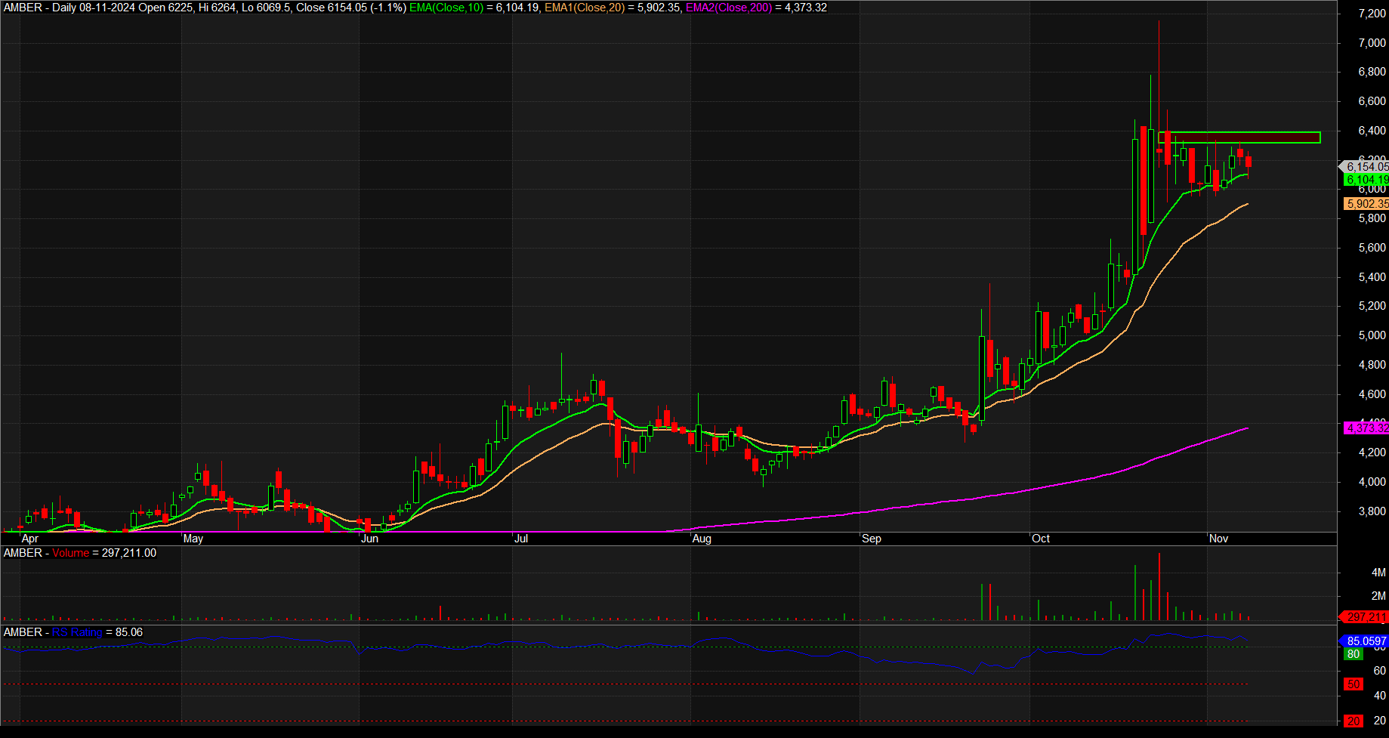The image size is (1389, 738).
Task: Click the Aug label on the time axis
Action: click(702, 539)
